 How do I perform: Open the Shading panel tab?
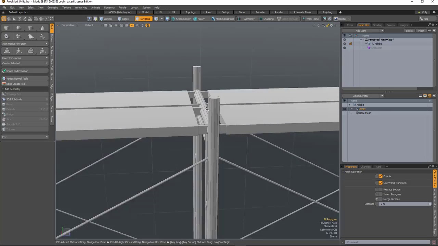[377, 25]
